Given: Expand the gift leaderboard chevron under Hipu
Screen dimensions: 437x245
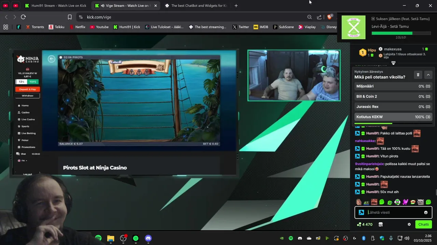Looking at the screenshot, I should [393, 63].
